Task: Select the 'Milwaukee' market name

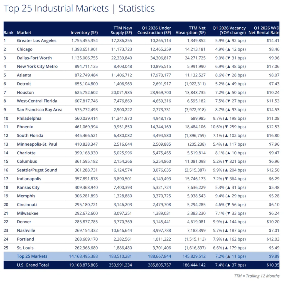Action: click(28, 213)
